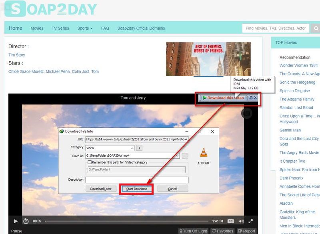Click the plus button next to Category
This screenshot has height=234, width=320.
pos(139,148)
